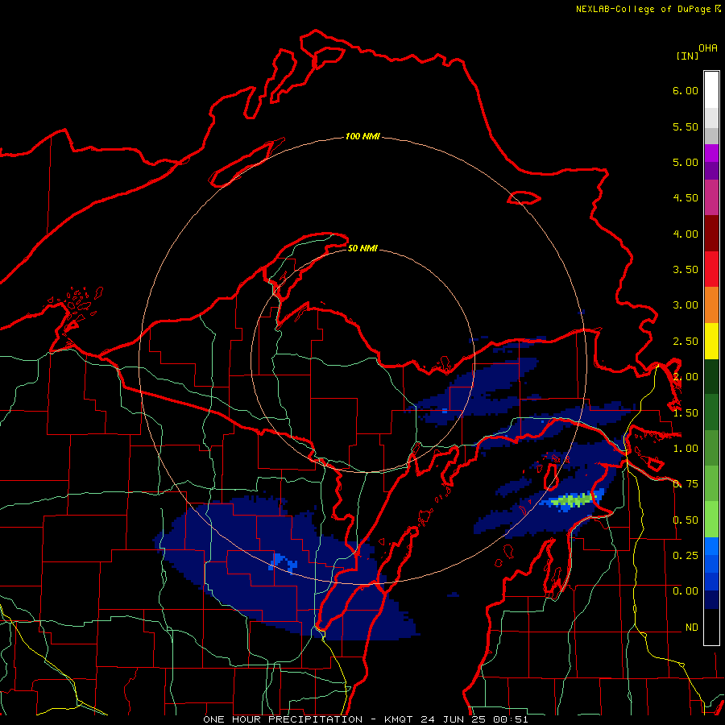725x725 pixels.
Task: Click the 1.00 legend value
Action: tap(686, 449)
